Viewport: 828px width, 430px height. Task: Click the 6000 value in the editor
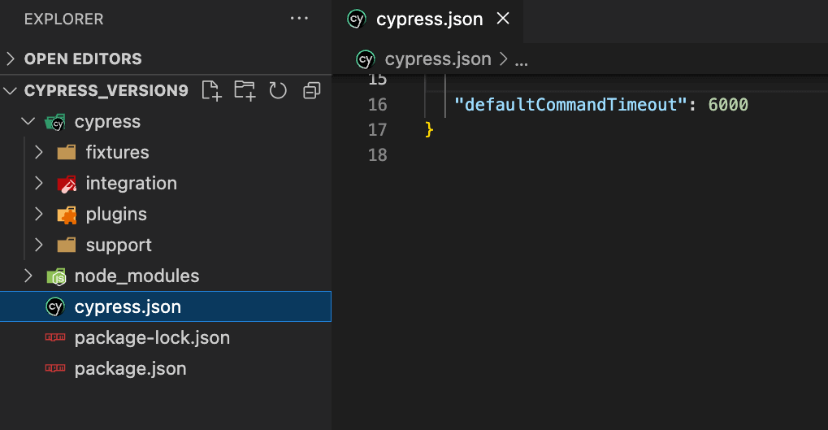pyautogui.click(x=728, y=105)
